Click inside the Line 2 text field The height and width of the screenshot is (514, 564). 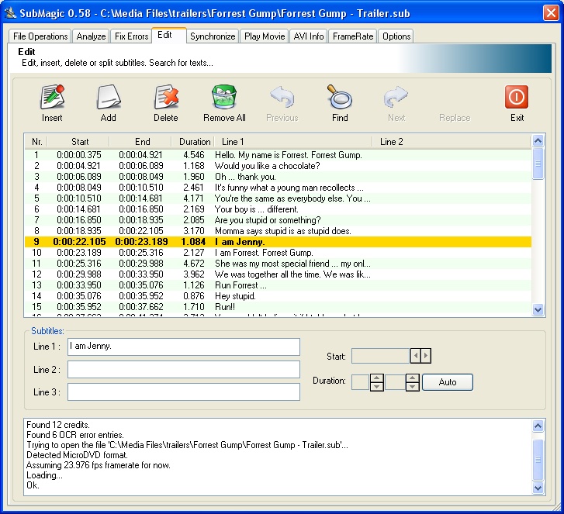(x=183, y=369)
